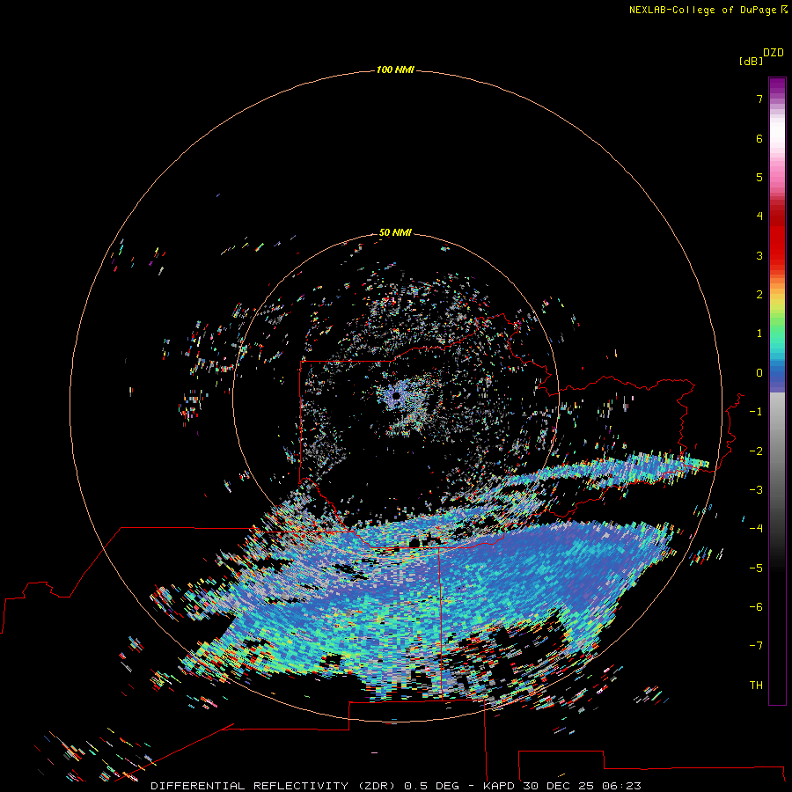Click the -1 value on the color scale
Screen dimensions: 792x792
click(x=756, y=412)
